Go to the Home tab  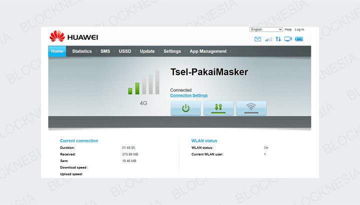pyautogui.click(x=57, y=51)
